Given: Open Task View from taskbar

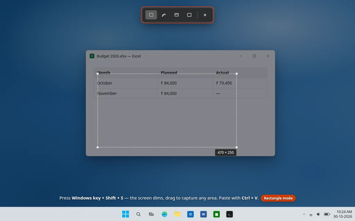Looking at the screenshot, I should coord(151,214).
